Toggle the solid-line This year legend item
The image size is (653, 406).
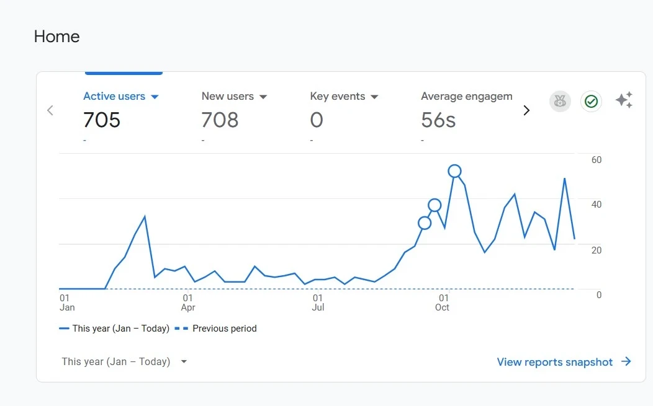114,329
